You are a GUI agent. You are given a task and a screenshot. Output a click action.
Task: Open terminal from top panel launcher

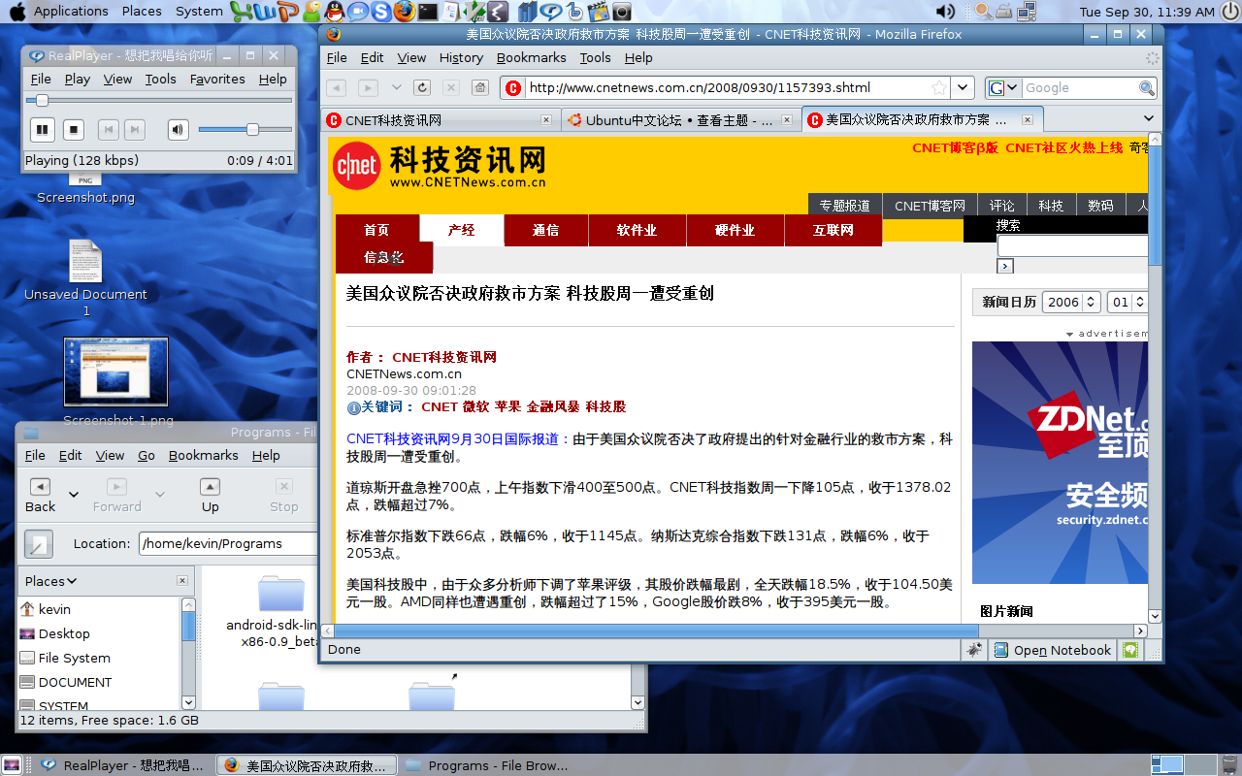pyautogui.click(x=427, y=12)
